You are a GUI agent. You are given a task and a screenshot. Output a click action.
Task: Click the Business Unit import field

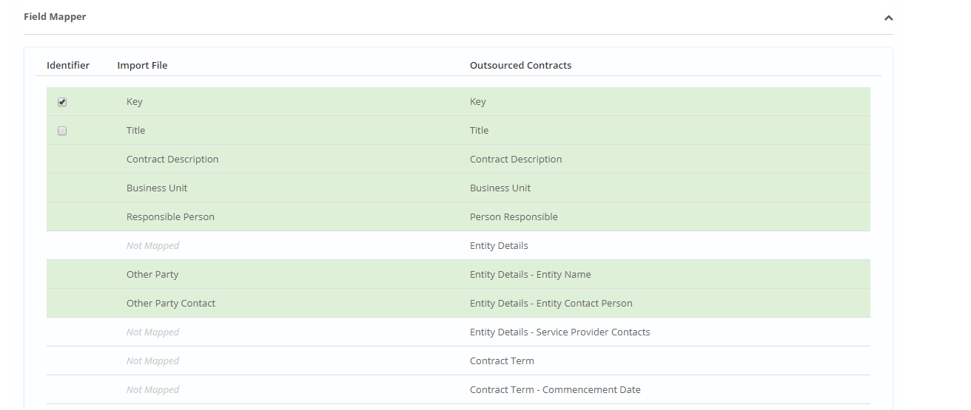click(157, 188)
